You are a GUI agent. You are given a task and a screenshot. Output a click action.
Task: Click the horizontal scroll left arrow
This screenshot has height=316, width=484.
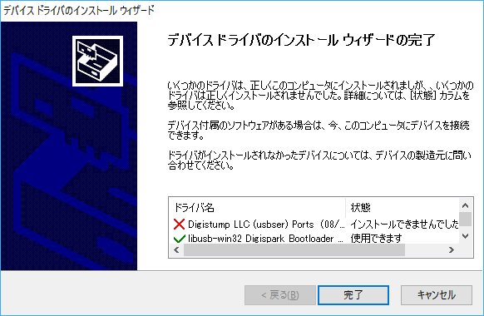[176, 249]
